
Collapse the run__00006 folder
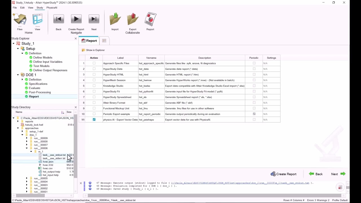pyautogui.click(x=27, y=148)
